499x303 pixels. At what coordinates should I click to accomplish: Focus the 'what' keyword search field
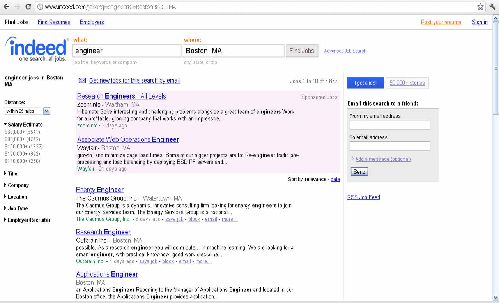(127, 51)
